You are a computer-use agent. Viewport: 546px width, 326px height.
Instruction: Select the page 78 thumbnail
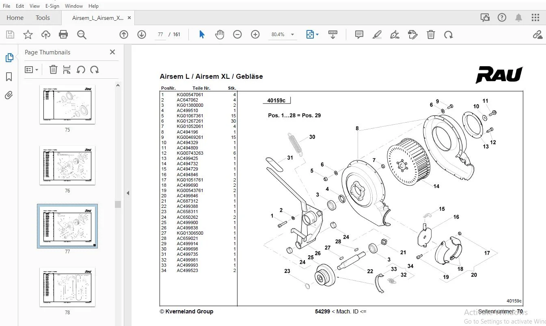[x=67, y=287]
